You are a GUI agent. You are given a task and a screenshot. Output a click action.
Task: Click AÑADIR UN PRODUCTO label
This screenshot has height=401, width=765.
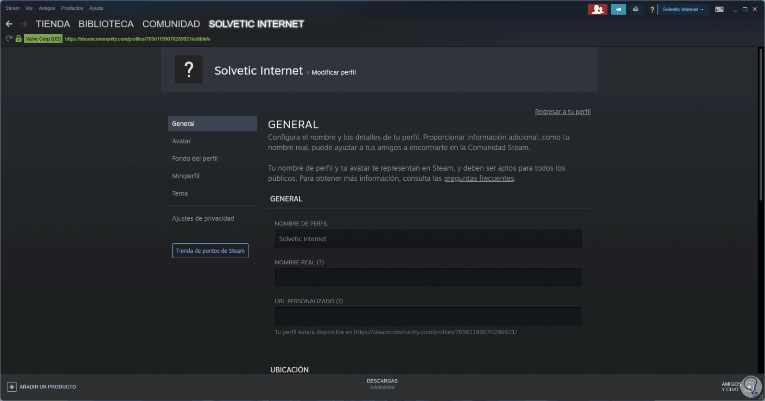click(x=48, y=387)
